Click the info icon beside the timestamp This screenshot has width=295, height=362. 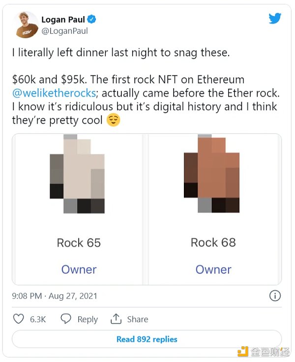275,296
